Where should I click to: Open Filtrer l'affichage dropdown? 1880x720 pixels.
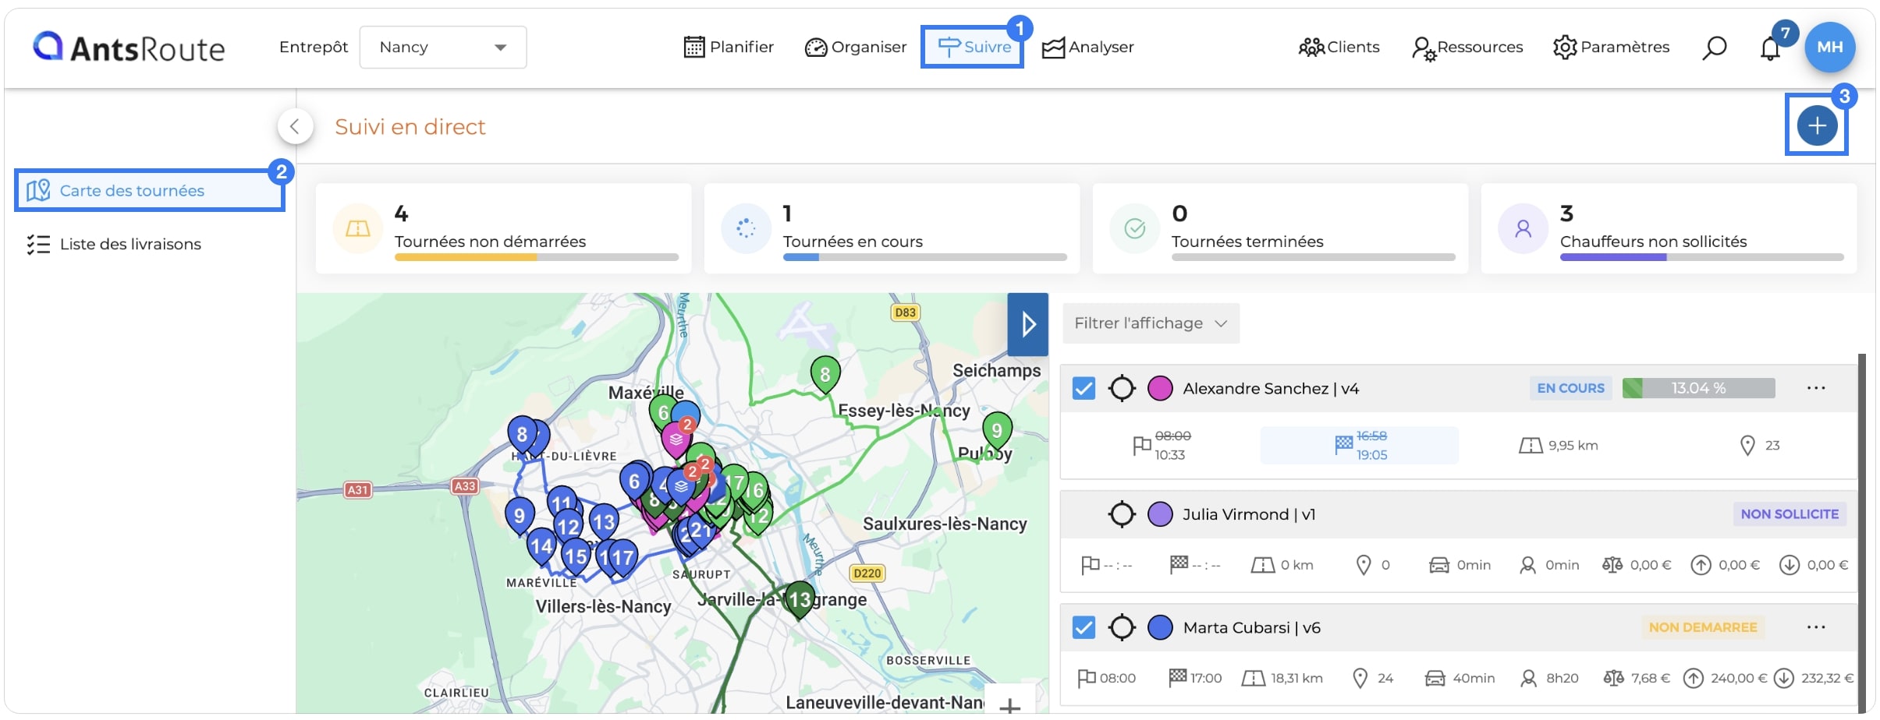coord(1151,323)
